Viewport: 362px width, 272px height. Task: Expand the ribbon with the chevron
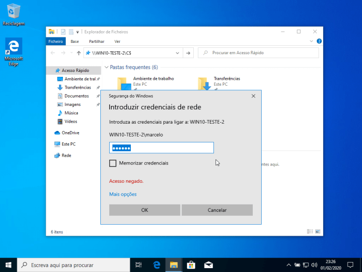311,41
